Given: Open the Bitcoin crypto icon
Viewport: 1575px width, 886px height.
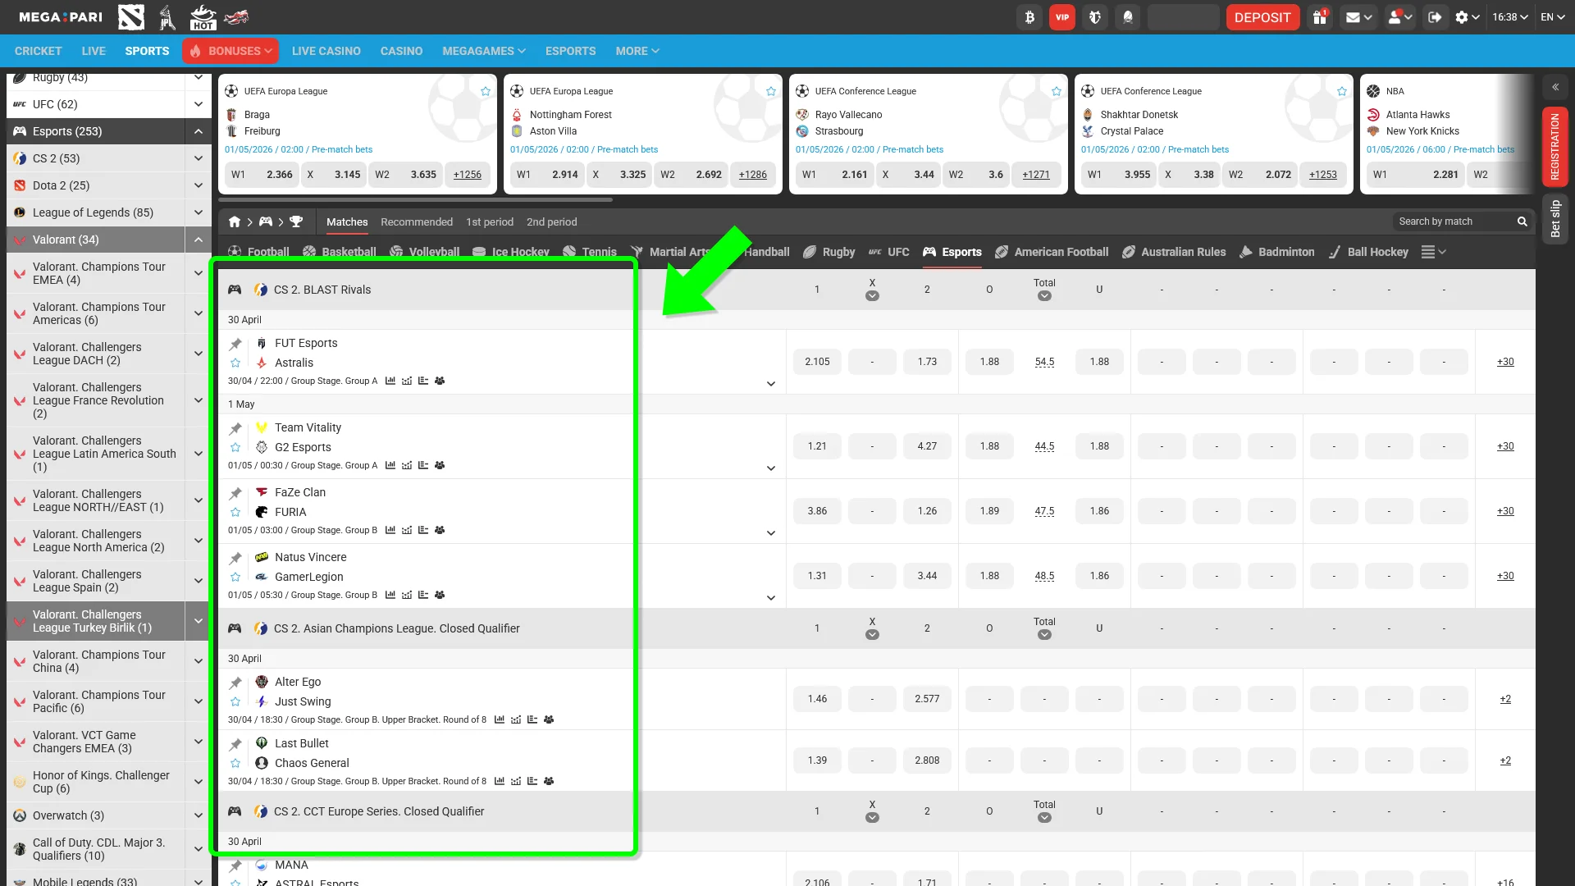Looking at the screenshot, I should 1029,17.
